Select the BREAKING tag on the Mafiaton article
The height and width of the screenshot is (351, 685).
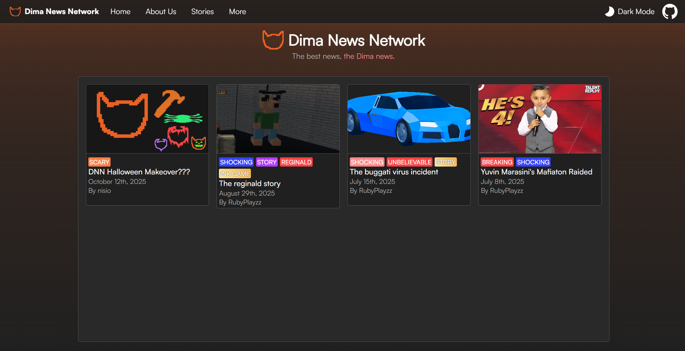point(497,162)
